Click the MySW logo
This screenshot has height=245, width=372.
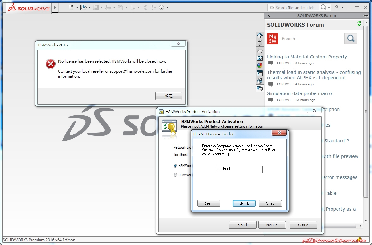click(272, 39)
